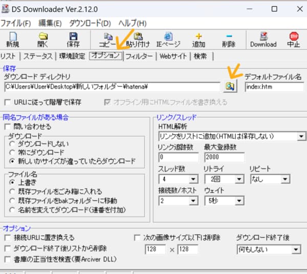Click the 新規 (New) toolbar icon
This screenshot has width=307, height=274.
[x=13, y=39]
